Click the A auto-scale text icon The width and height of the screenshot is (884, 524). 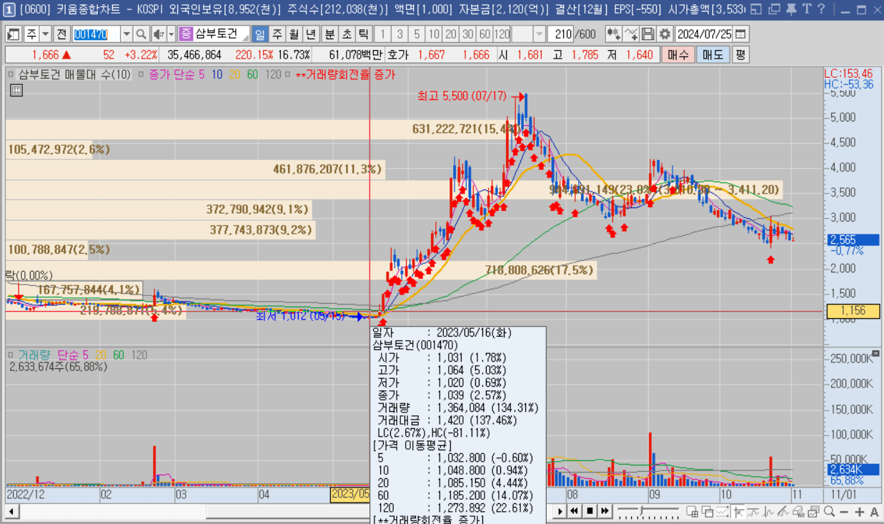(875, 512)
